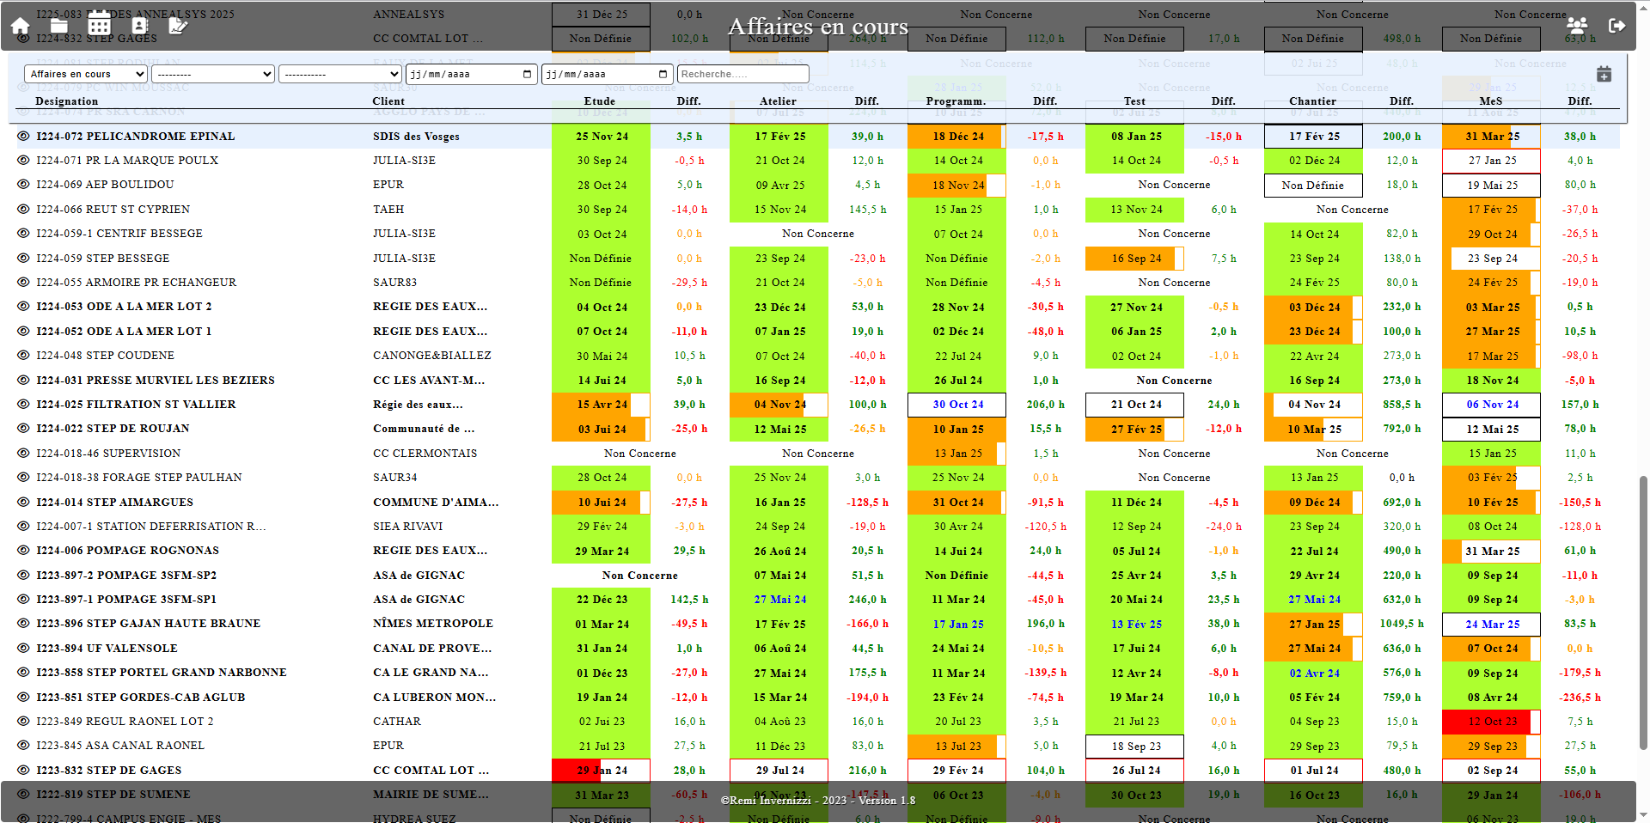Open affair I223-896 STEP GAJAN HAUTE BRAUNE
Image resolution: width=1650 pixels, height=823 pixels.
[148, 623]
